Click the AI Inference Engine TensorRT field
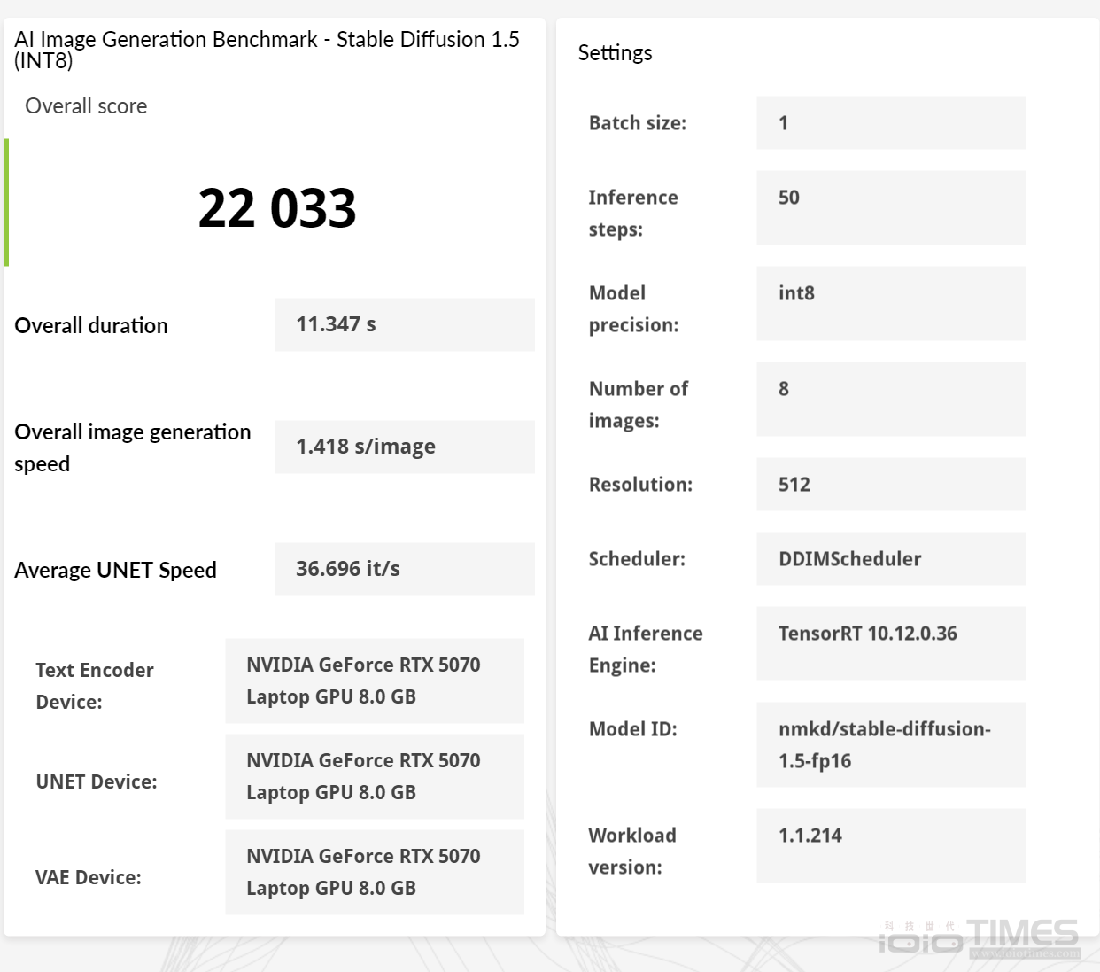This screenshot has width=1100, height=972. pos(891,643)
